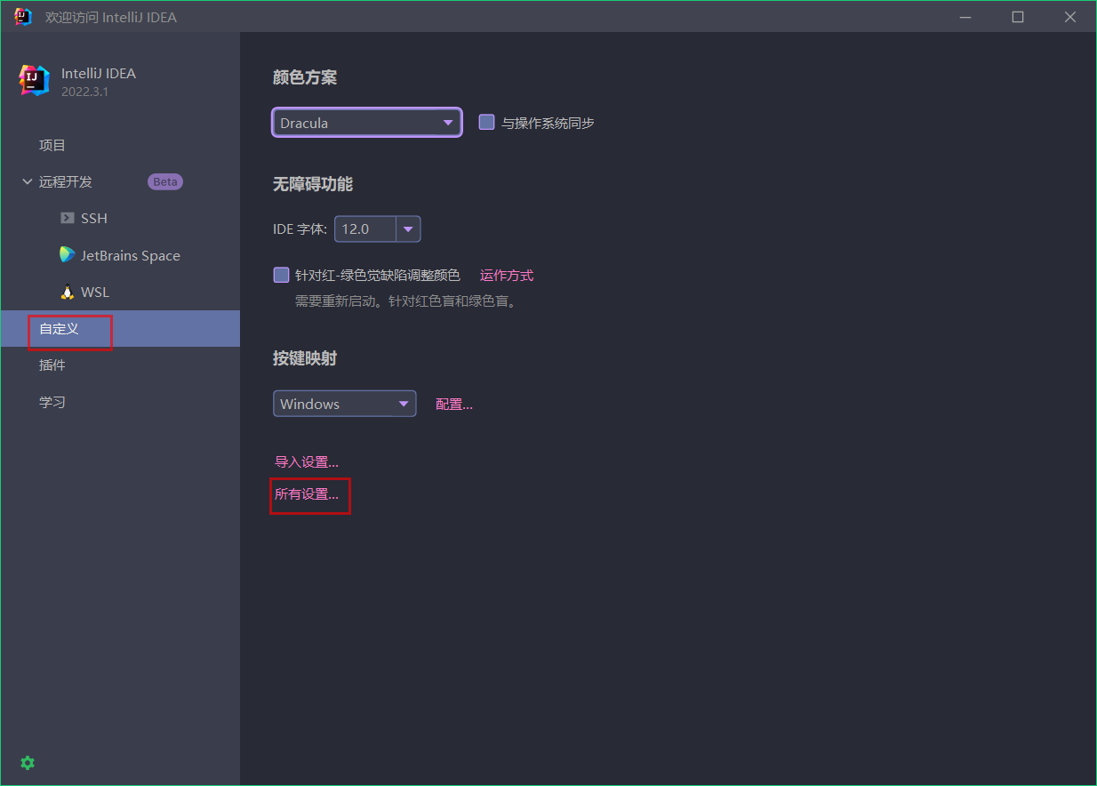Screen dimensions: 1097x786
Task: Click the 运作方式 link
Action: coord(507,275)
